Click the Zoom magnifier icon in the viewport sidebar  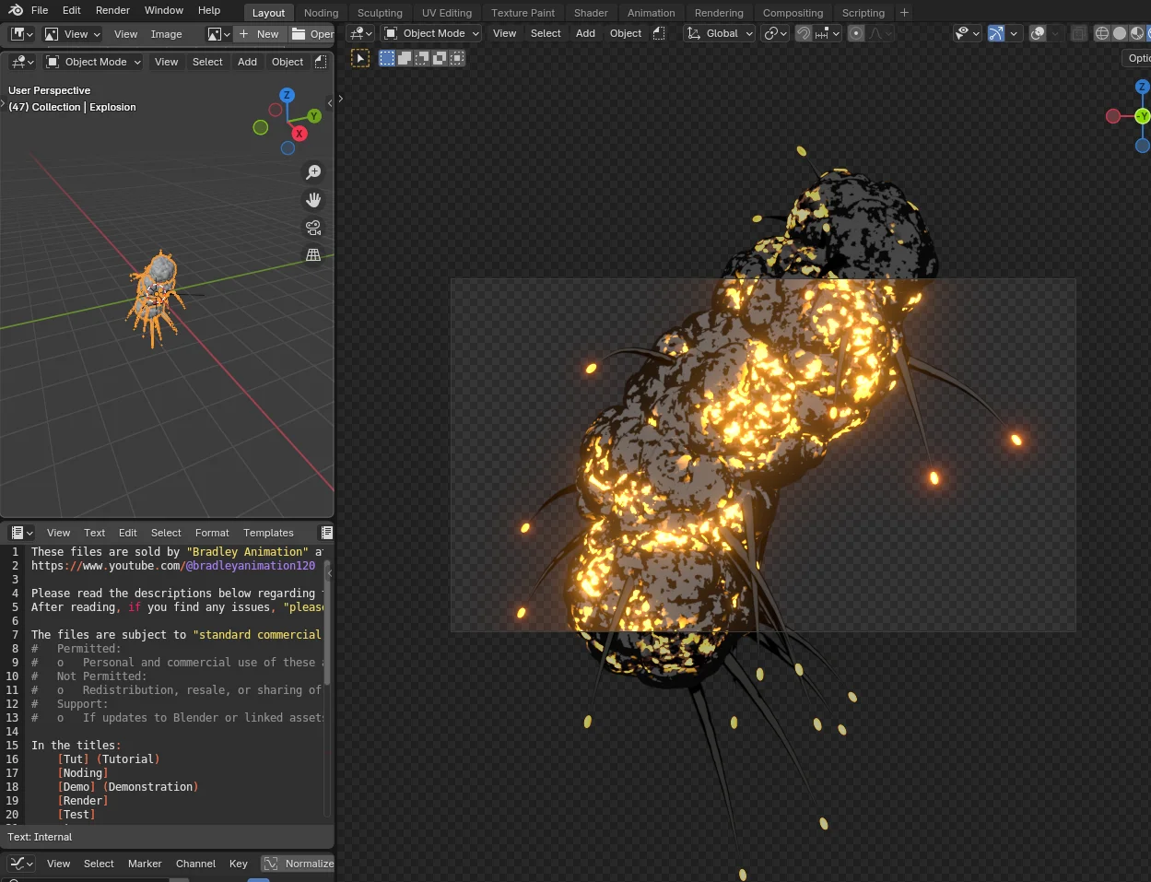(313, 172)
